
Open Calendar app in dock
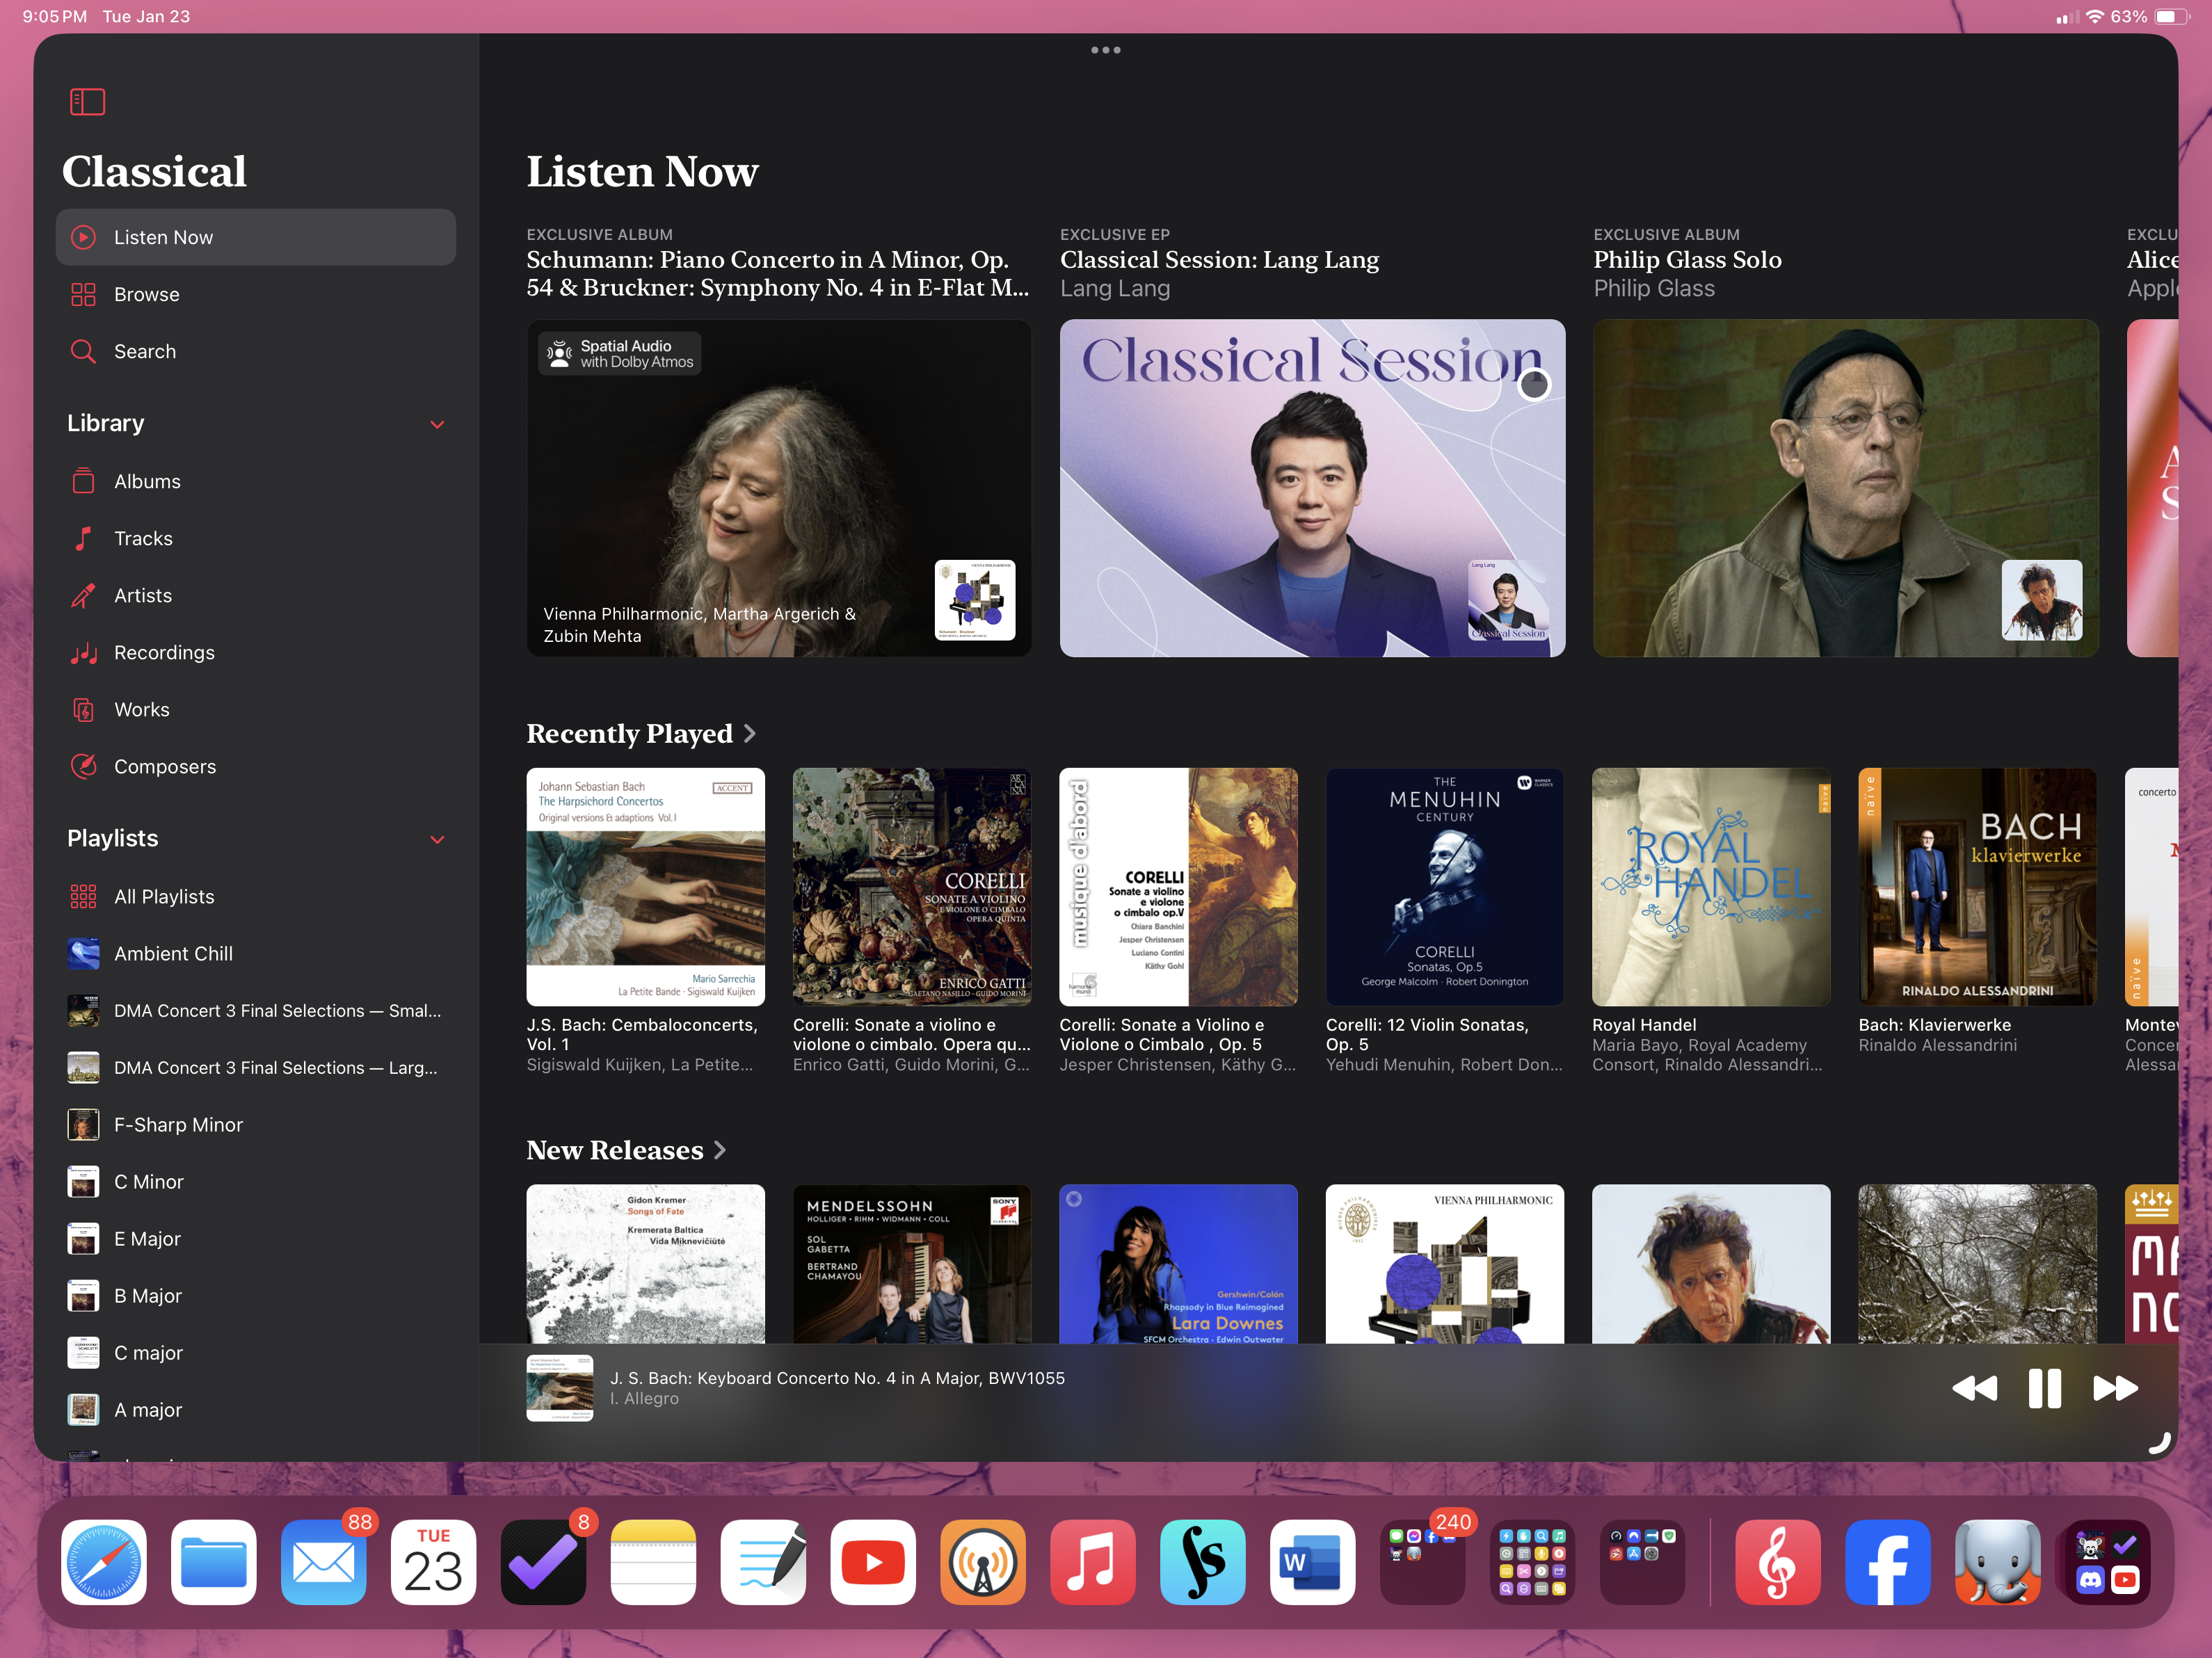pyautogui.click(x=434, y=1562)
